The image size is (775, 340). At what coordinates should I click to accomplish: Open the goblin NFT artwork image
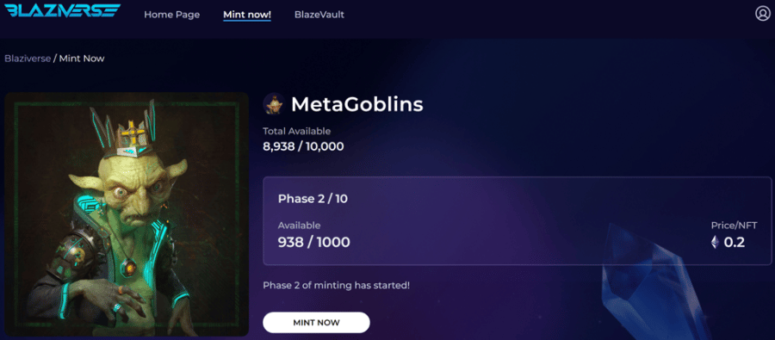[127, 214]
